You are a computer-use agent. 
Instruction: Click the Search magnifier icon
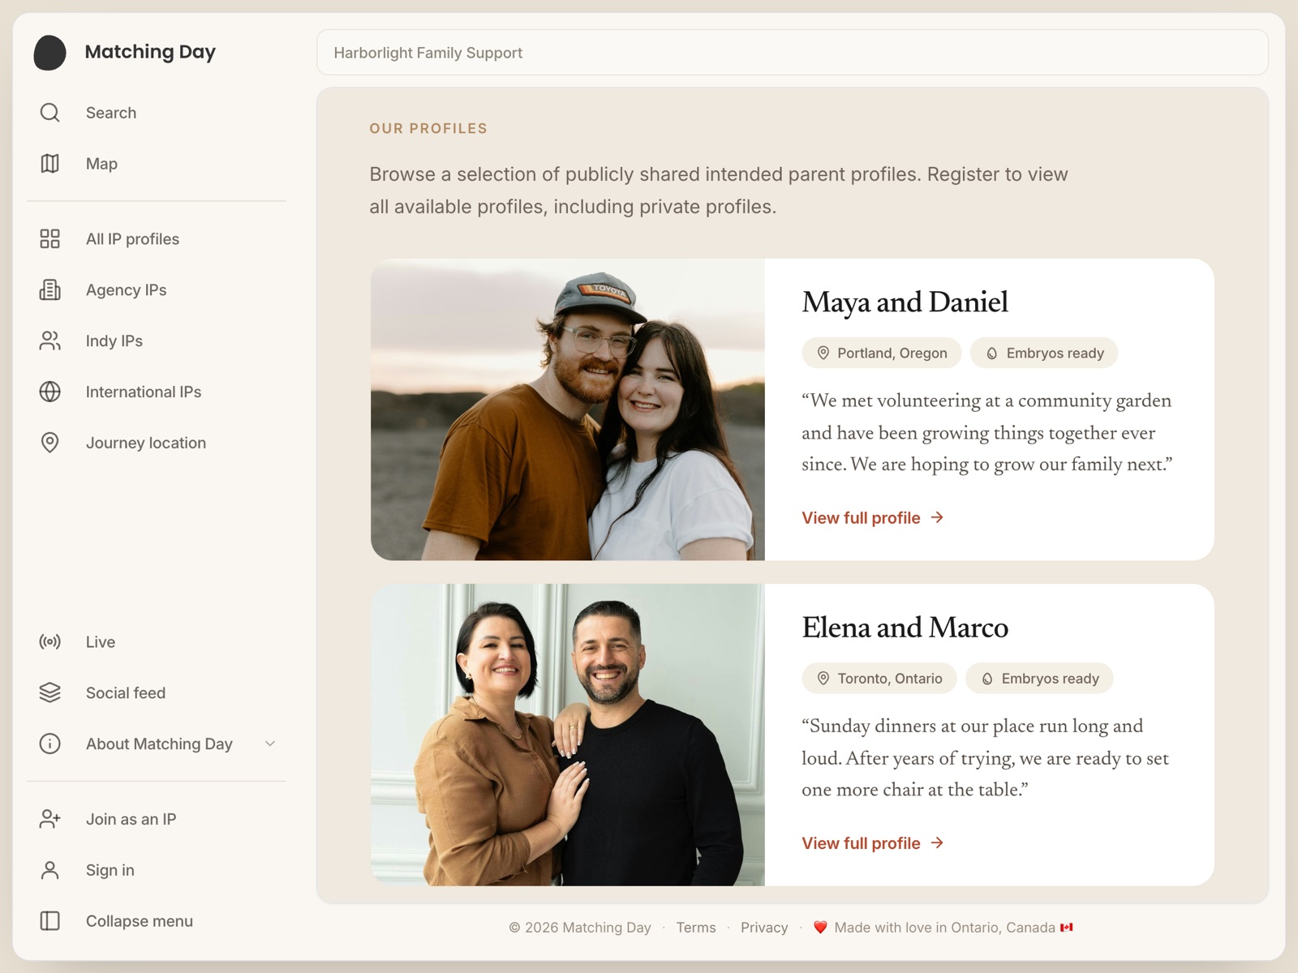(49, 113)
